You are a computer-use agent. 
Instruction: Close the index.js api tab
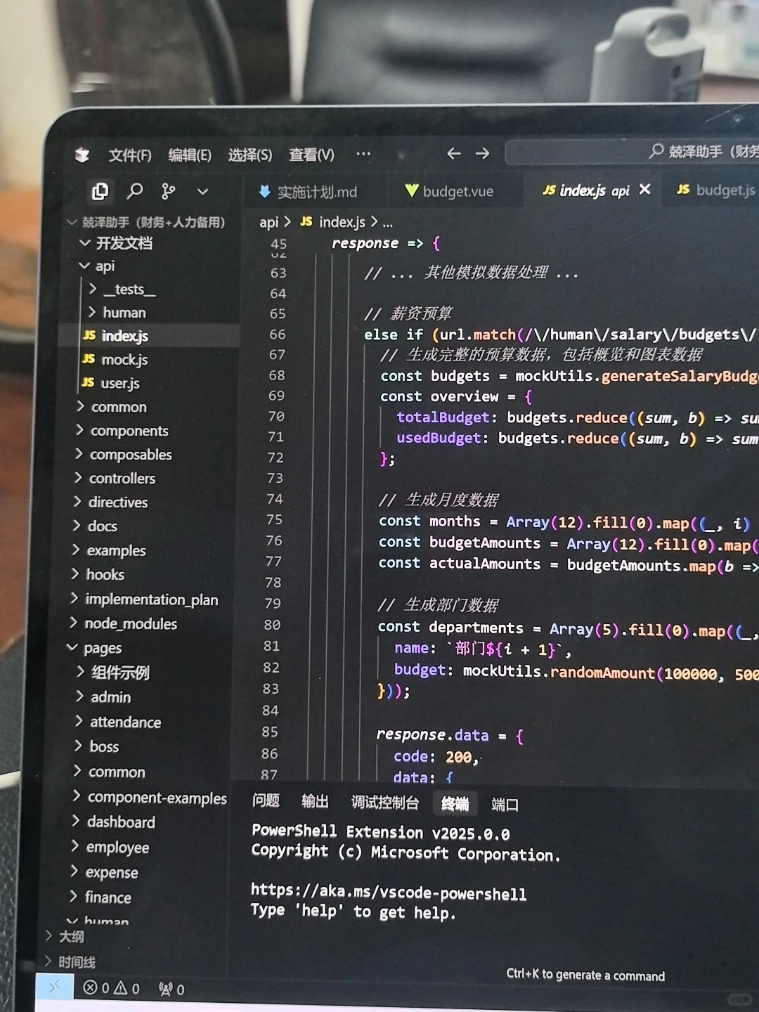(x=645, y=190)
